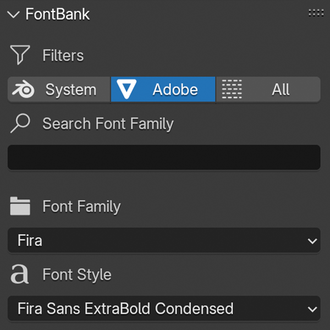Screen dimensions: 330x330
Task: Click the Filters label
Action: coord(63,56)
